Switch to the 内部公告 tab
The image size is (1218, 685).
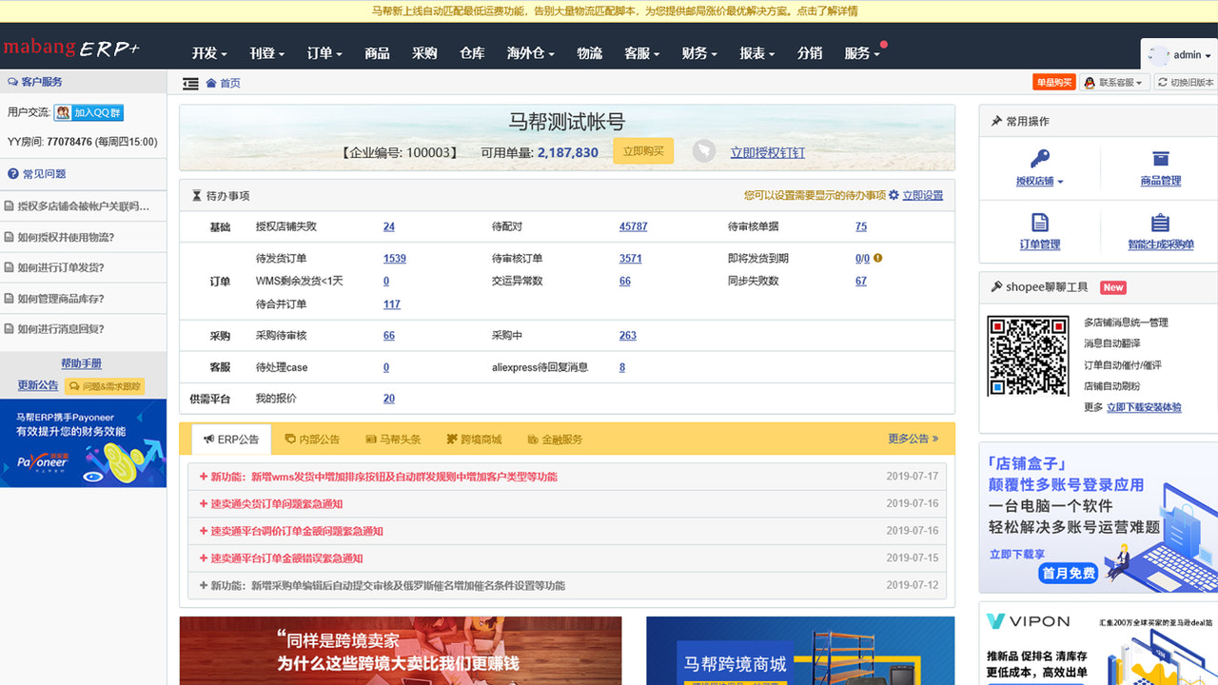pos(312,440)
